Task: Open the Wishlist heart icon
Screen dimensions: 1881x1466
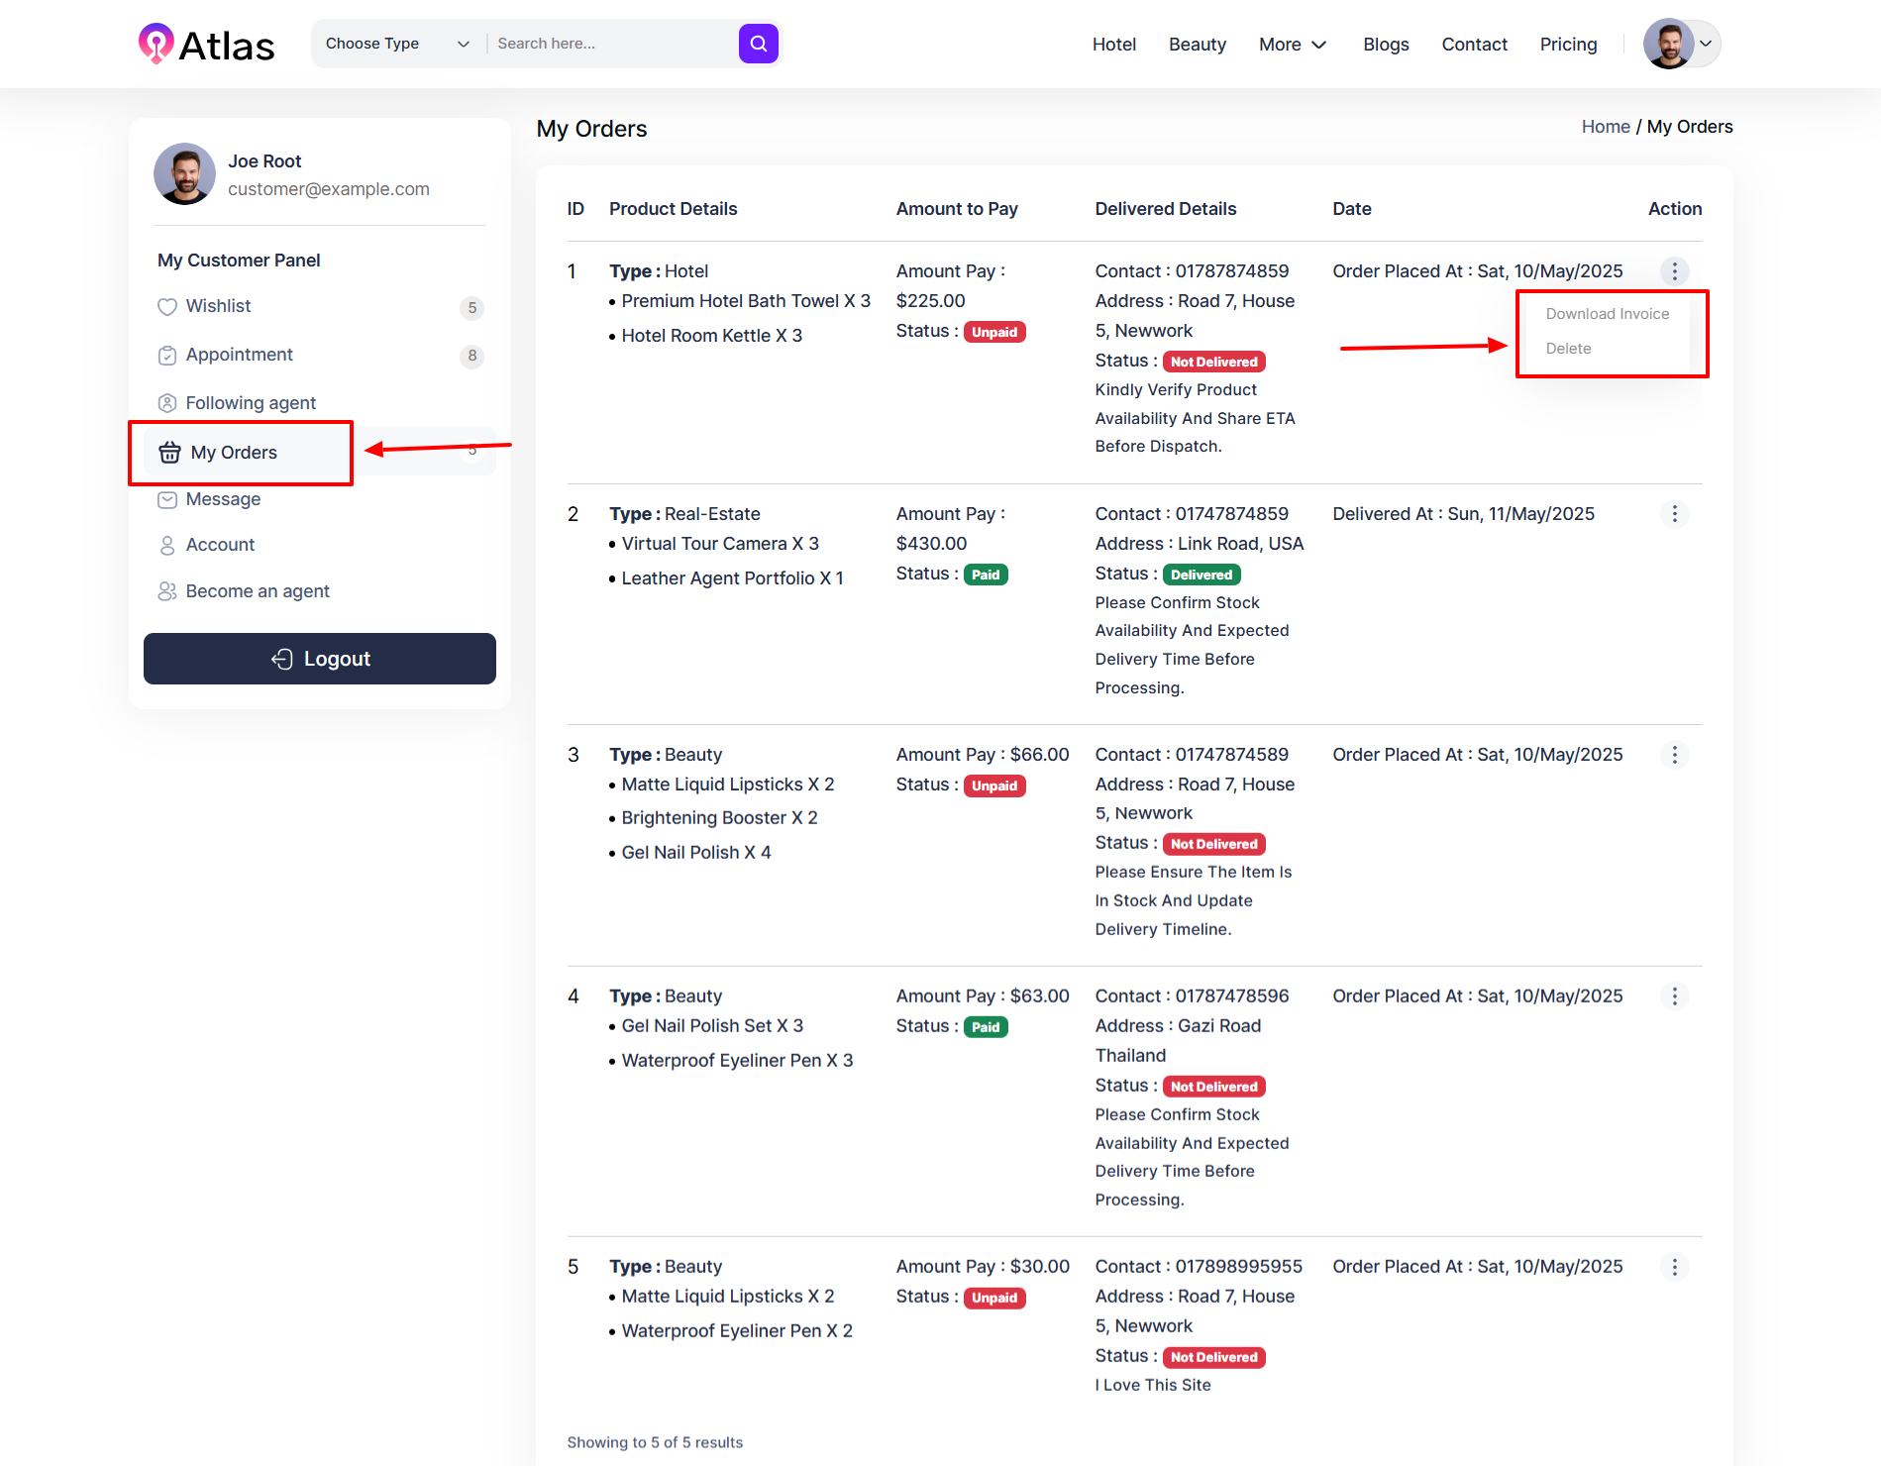Action: click(167, 307)
